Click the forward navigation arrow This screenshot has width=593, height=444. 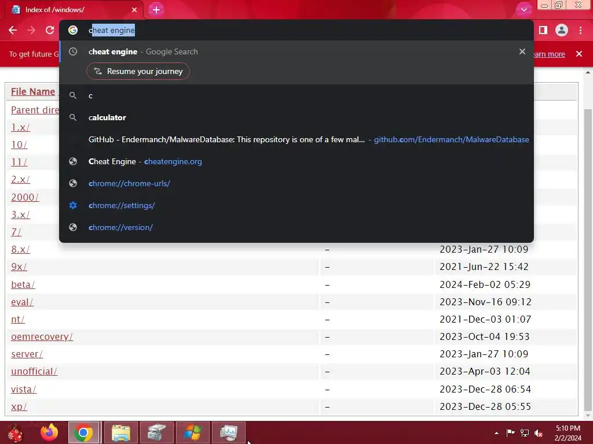[x=31, y=30]
